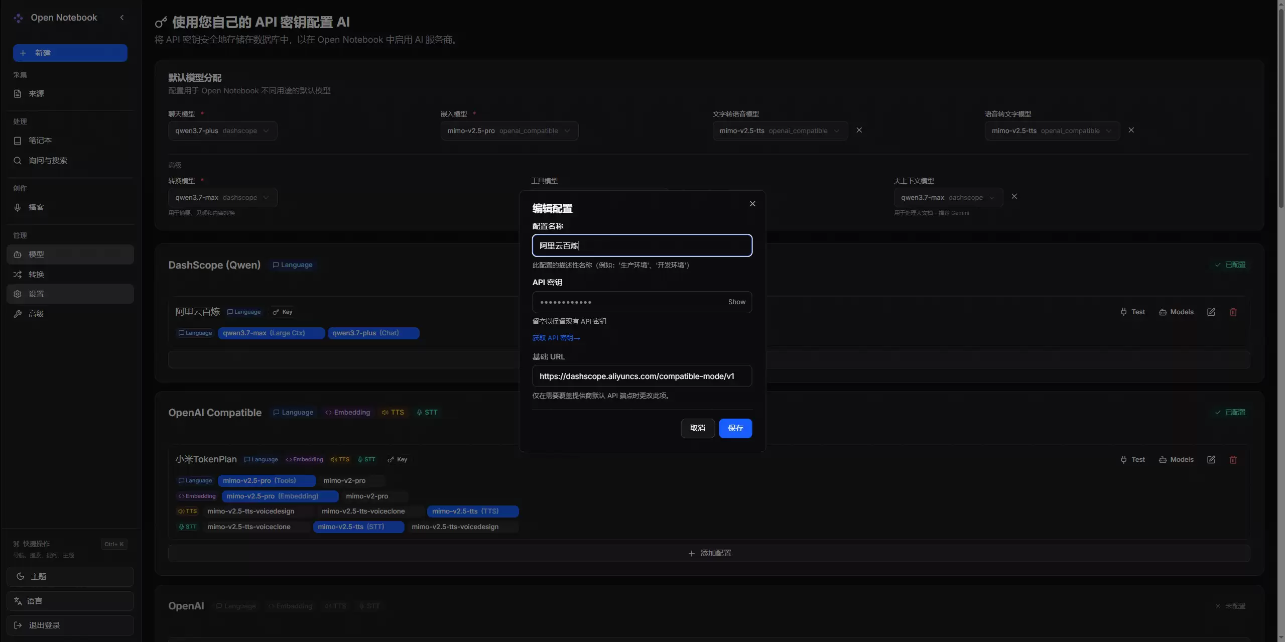This screenshot has height=642, width=1285.
Task: Edit the 小米TokenPlan configuration
Action: point(1211,460)
